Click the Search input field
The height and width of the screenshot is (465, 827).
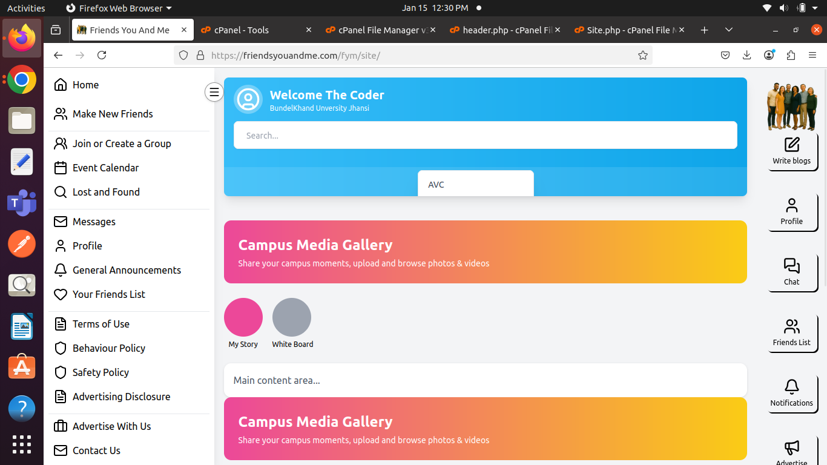point(485,136)
